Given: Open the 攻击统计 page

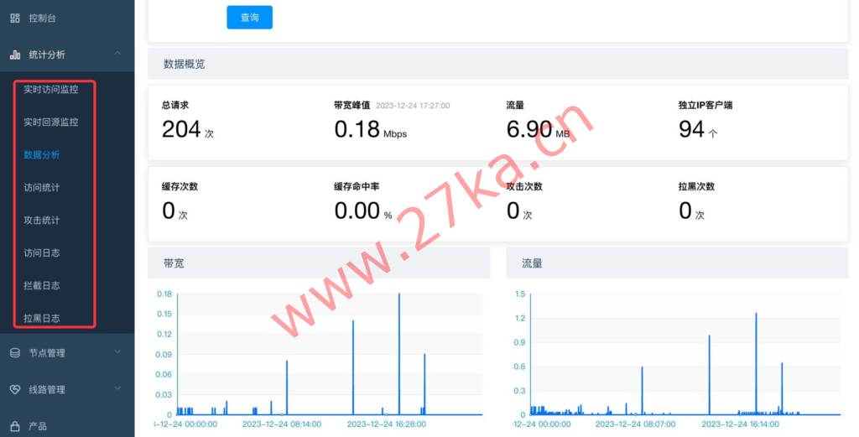Looking at the screenshot, I should click(x=42, y=220).
